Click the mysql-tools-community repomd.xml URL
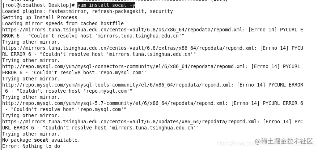The image size is (318, 150). tap(116, 85)
